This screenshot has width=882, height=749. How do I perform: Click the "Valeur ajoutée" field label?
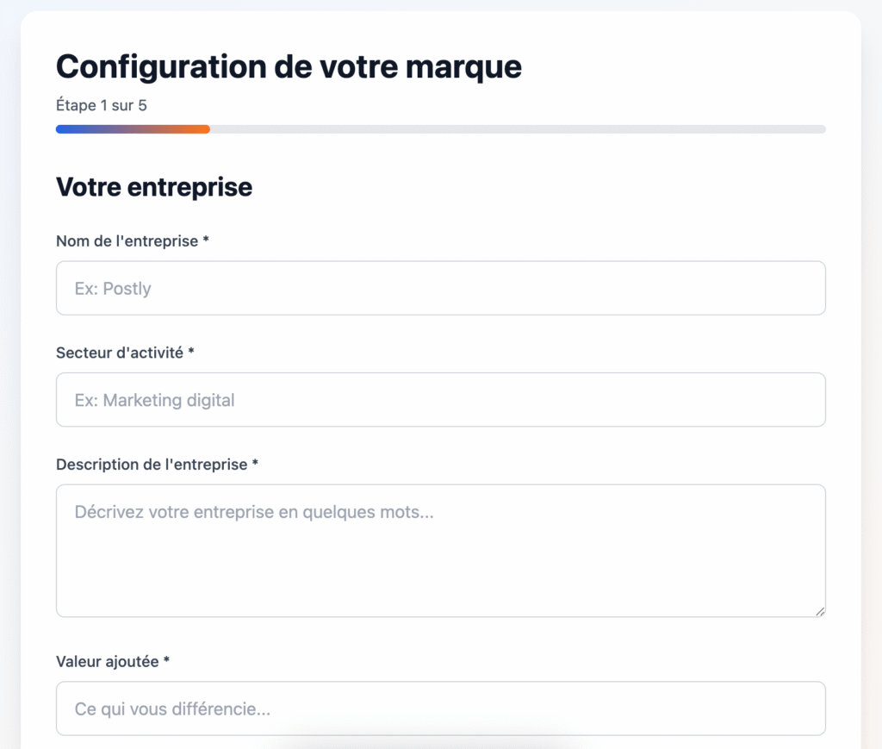click(x=107, y=662)
